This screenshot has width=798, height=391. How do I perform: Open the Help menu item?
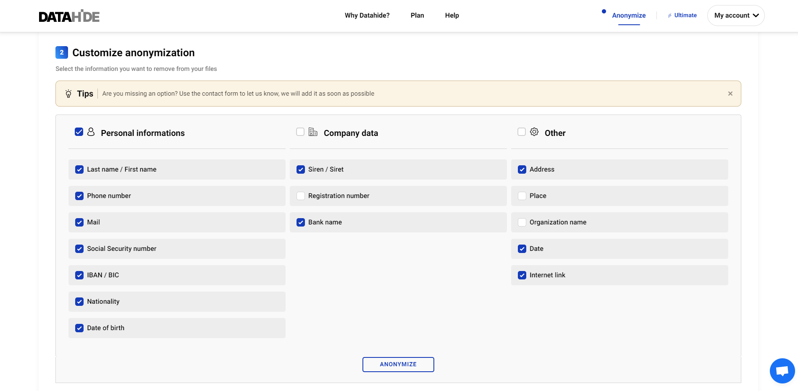[x=452, y=16]
